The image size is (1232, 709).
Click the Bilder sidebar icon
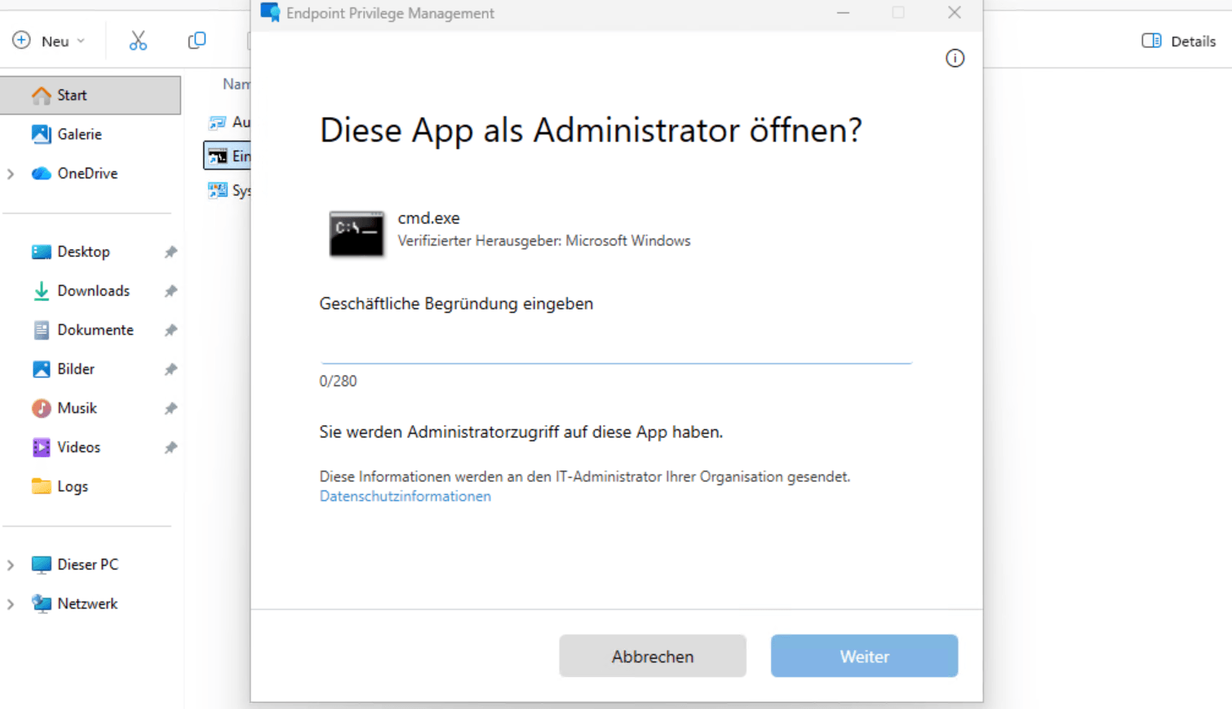pos(42,368)
